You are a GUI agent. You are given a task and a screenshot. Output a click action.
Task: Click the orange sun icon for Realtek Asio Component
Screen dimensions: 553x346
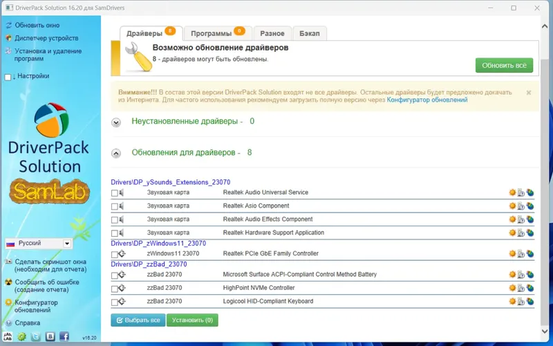point(512,206)
